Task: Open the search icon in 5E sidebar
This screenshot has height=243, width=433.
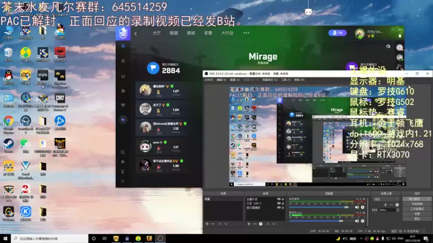Action: (123, 152)
